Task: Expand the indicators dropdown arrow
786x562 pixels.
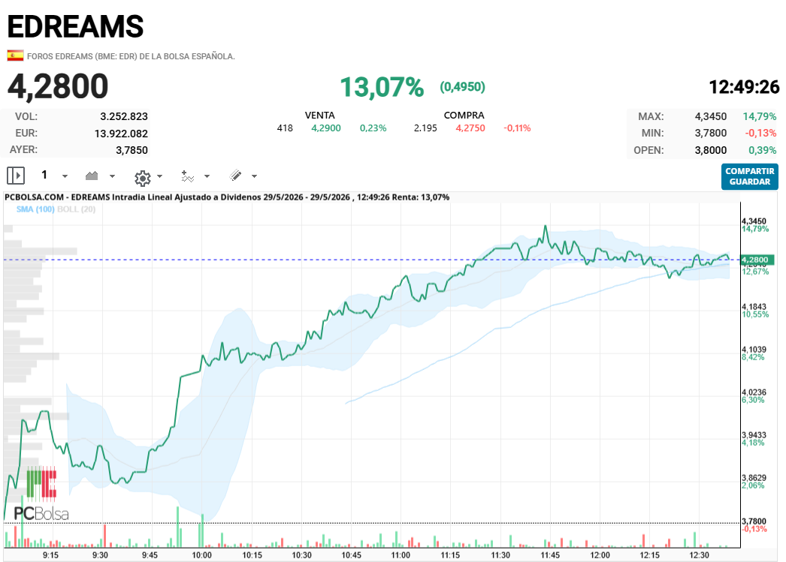Action: click(207, 176)
